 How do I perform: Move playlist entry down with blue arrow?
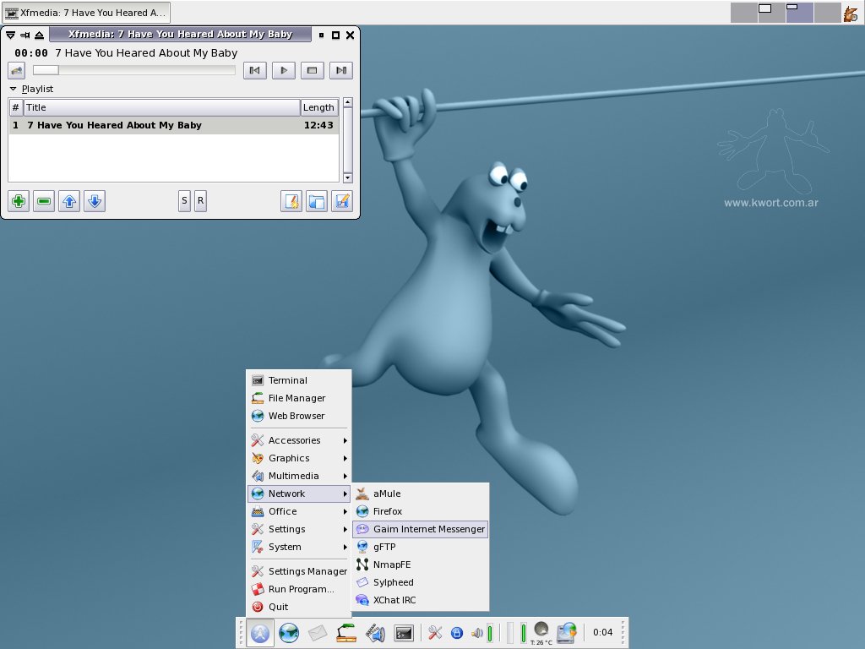click(95, 201)
